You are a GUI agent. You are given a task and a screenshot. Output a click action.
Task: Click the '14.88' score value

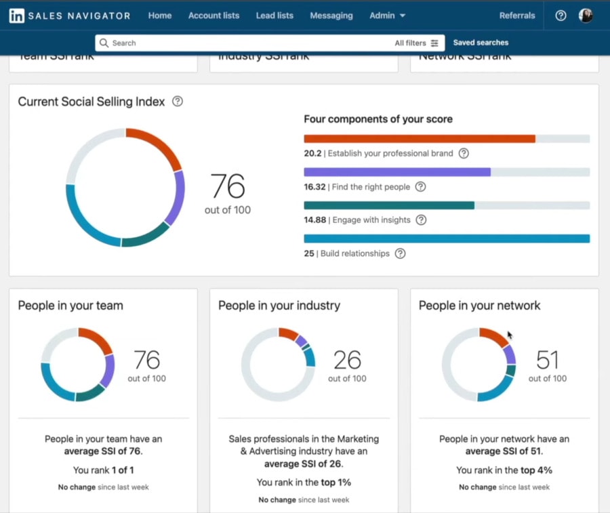tap(314, 220)
